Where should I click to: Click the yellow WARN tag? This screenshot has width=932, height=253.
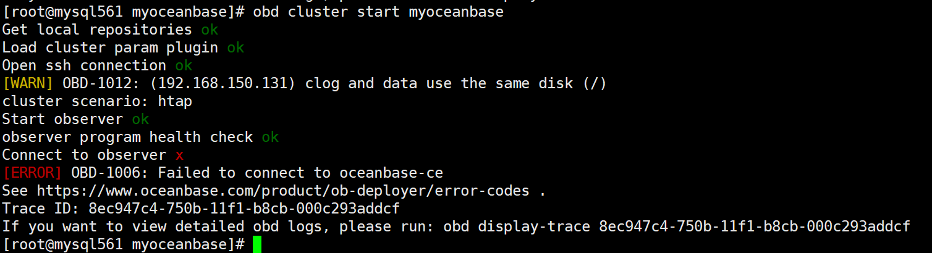tap(28, 83)
